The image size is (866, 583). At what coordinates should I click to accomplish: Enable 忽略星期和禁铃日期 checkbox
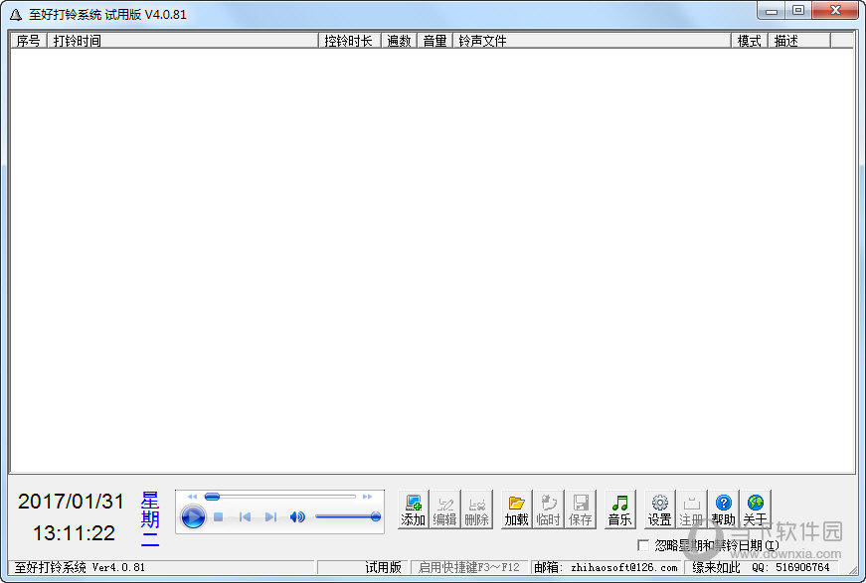[x=643, y=545]
